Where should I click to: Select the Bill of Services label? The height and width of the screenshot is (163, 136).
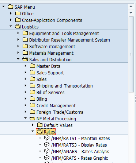tap(50, 93)
